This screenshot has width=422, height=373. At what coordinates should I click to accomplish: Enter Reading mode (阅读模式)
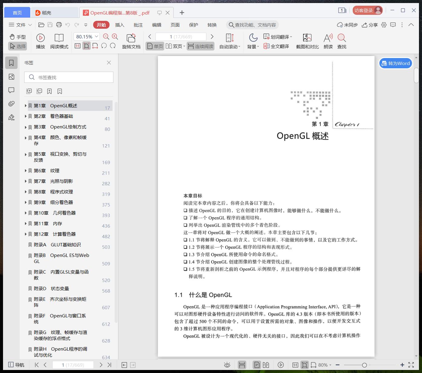click(59, 41)
